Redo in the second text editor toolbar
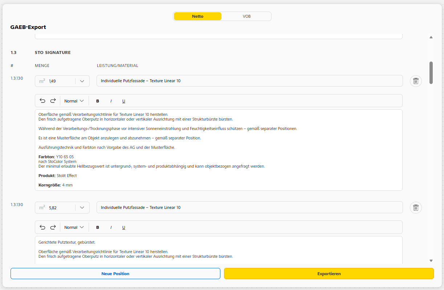Viewport: 444px width, 290px height. [53, 227]
